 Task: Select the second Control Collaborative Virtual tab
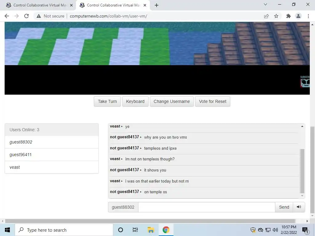tap(113, 5)
